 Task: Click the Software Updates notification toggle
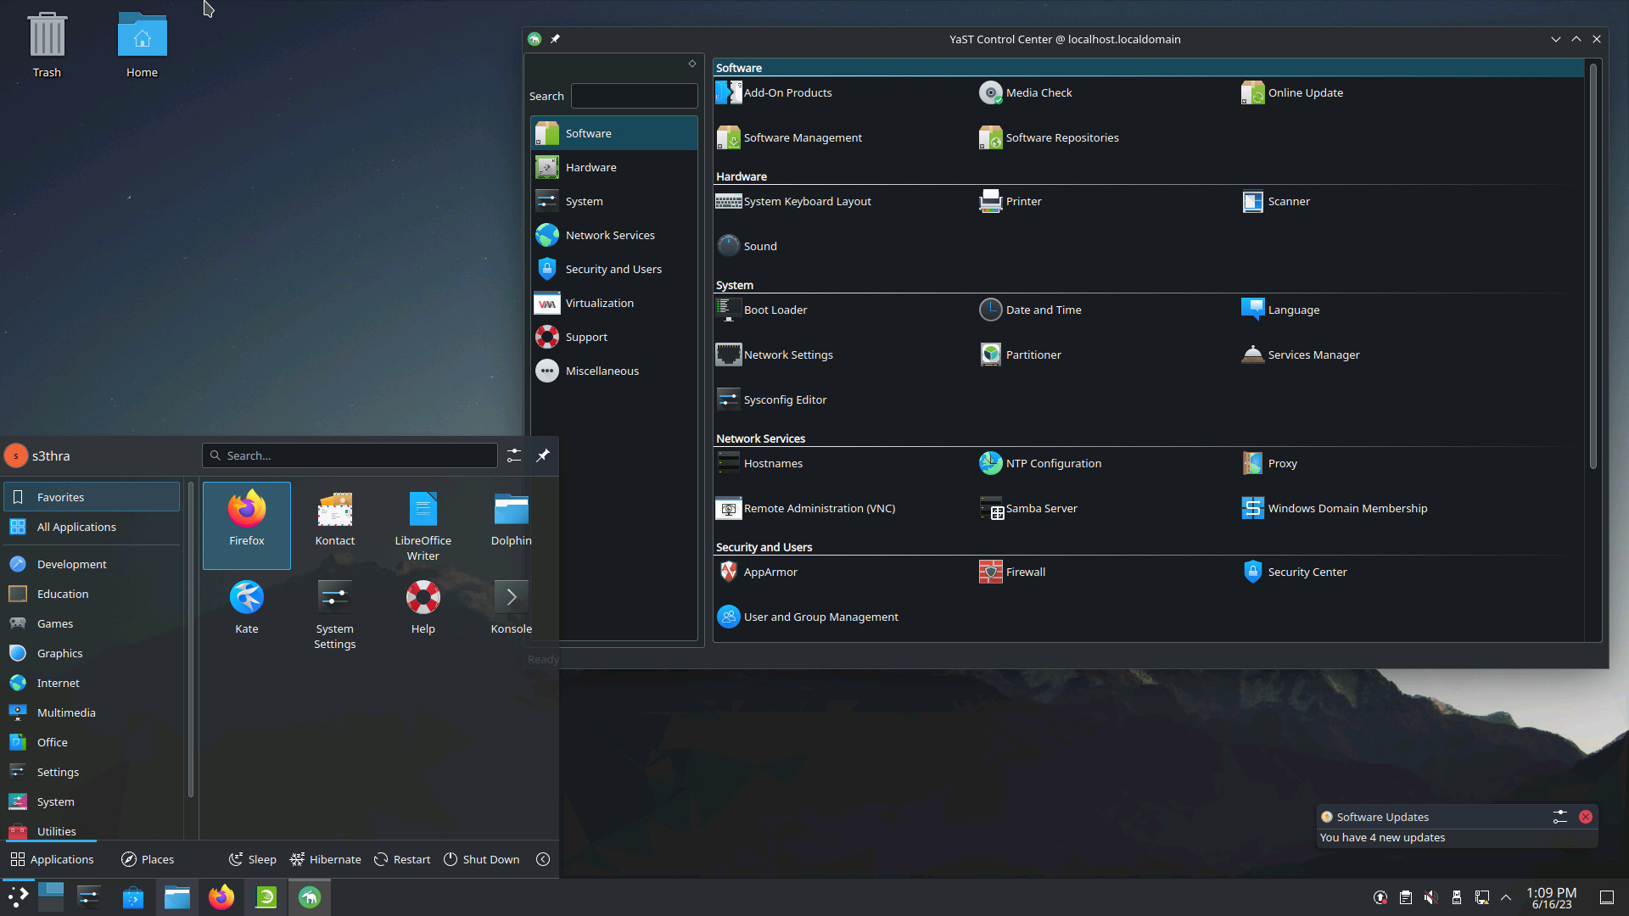click(x=1559, y=817)
